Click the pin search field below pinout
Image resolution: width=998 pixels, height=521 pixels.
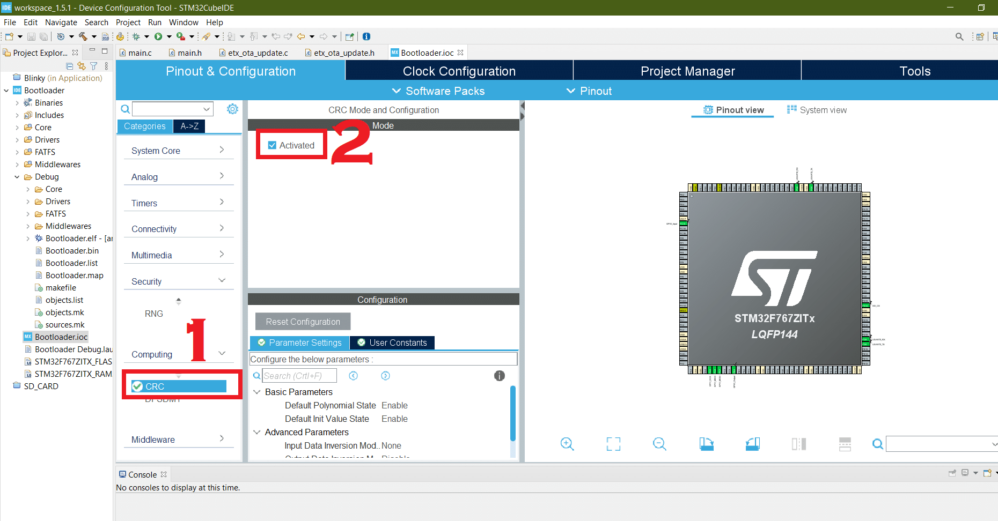click(942, 444)
